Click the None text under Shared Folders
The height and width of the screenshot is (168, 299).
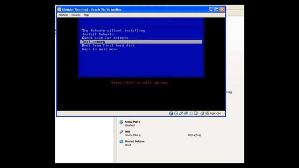coord(128,145)
